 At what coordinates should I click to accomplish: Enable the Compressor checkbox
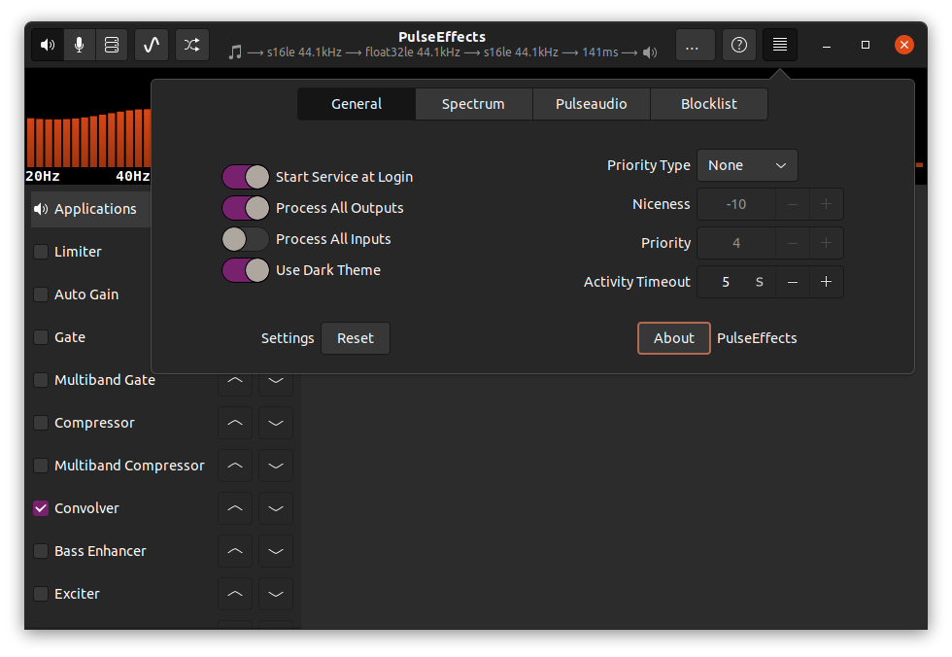tap(41, 423)
